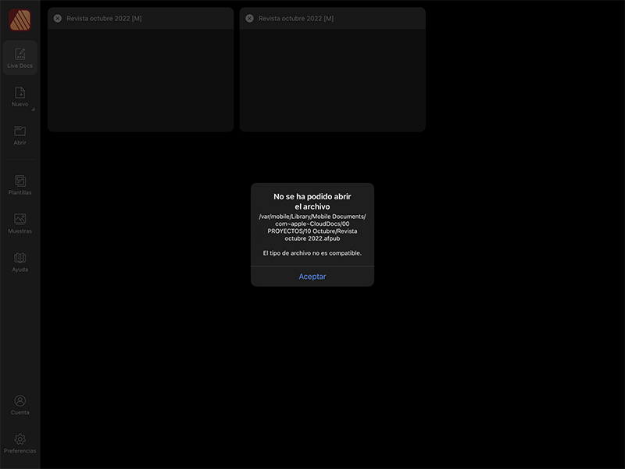Open the Ayuda help icon
625x469 pixels.
pos(20,259)
